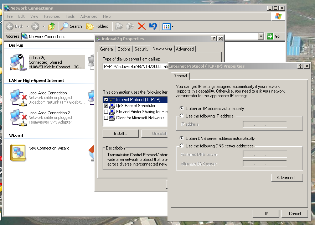
Task: Select General tab in TCP/IP Properties
Action: click(x=180, y=76)
